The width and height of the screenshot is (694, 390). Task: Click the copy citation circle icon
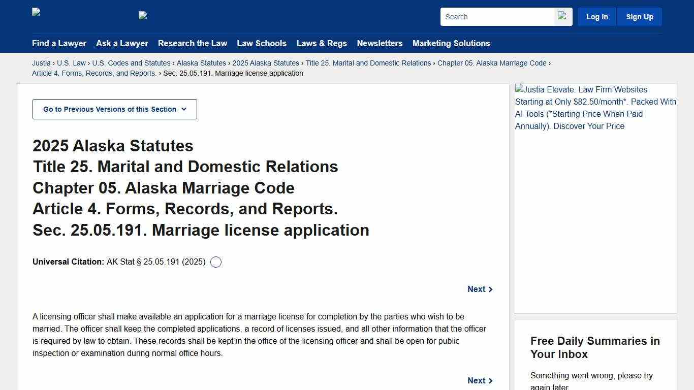[215, 262]
